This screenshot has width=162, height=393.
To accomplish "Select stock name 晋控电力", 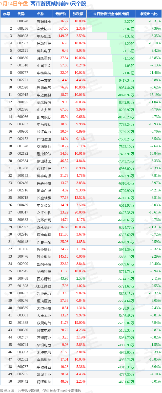I will click(44, 293).
